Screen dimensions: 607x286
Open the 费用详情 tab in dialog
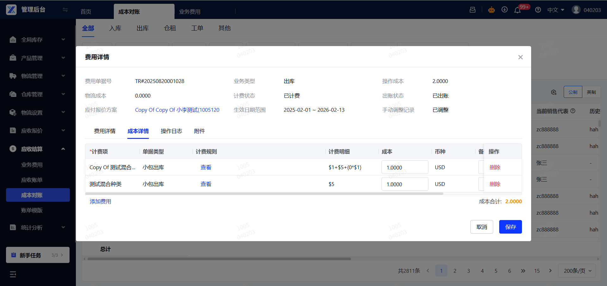(105, 131)
